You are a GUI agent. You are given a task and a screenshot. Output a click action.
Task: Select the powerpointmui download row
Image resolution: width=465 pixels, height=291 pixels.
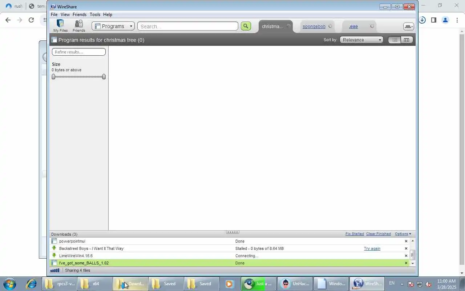tap(230, 241)
